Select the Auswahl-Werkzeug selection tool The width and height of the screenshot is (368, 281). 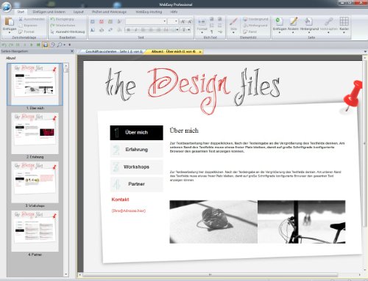pyautogui.click(x=68, y=32)
